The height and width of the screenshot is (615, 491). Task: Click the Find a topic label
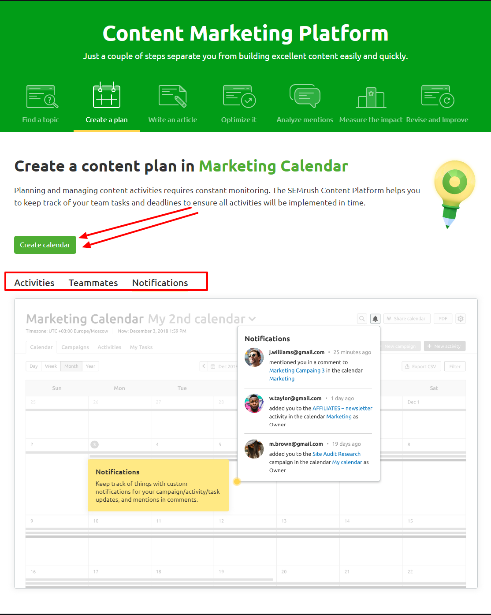pyautogui.click(x=41, y=120)
